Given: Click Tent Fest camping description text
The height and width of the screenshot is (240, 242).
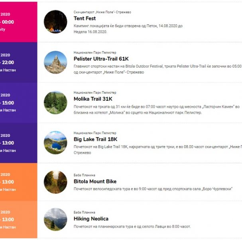Looking at the screenshot, I should click(x=128, y=29).
